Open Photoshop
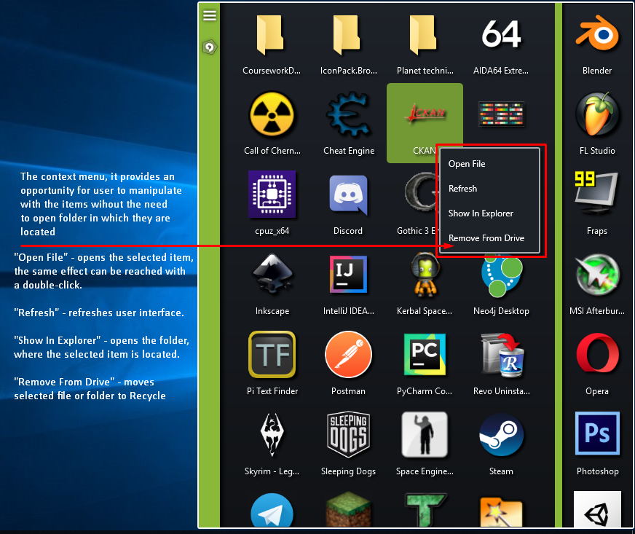635x534 pixels. click(x=597, y=433)
